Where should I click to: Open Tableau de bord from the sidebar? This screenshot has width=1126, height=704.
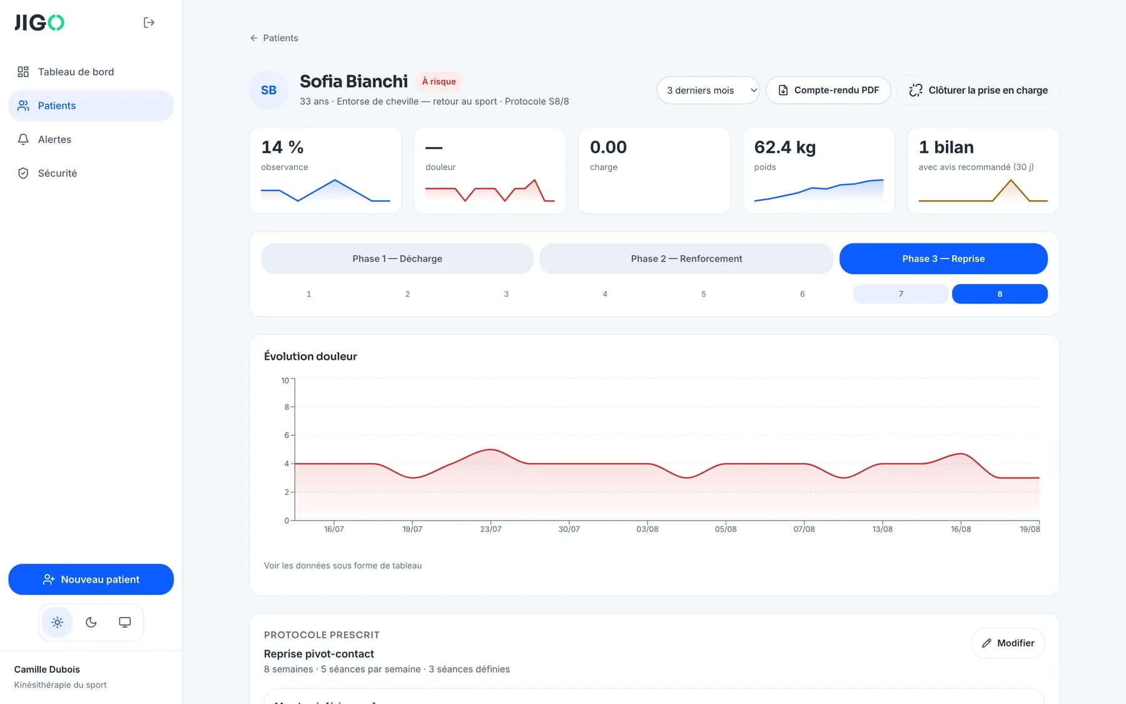[x=91, y=72]
